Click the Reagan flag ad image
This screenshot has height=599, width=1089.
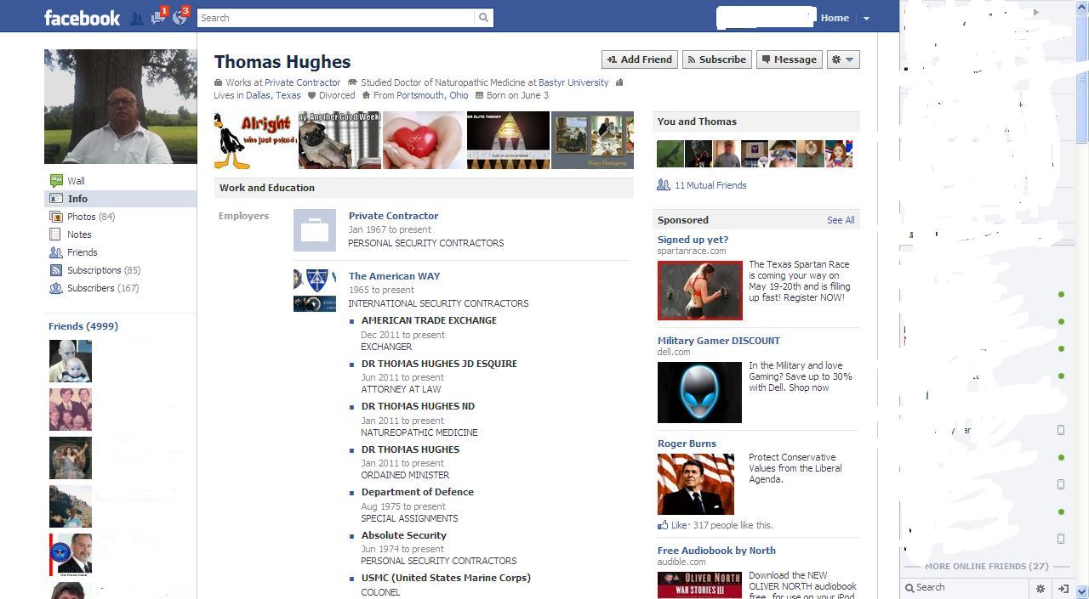[x=696, y=484]
